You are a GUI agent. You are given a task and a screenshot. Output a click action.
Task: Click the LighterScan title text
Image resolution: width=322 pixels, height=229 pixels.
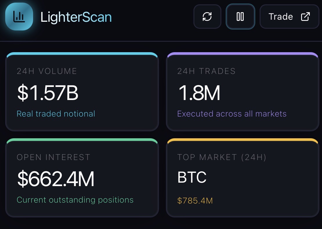click(x=76, y=17)
